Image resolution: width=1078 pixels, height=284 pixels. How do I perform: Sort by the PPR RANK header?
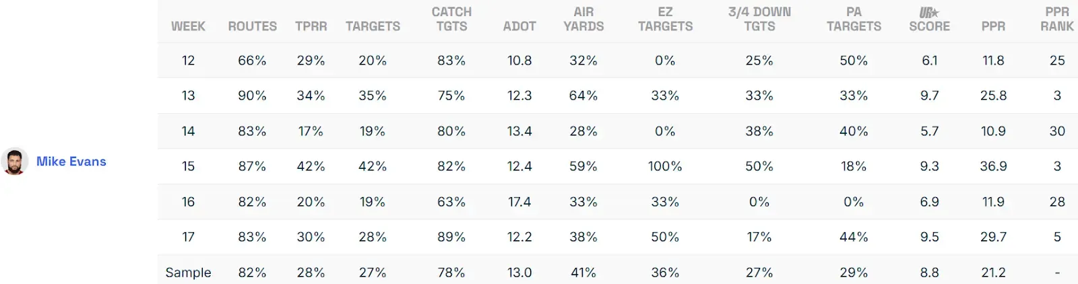pyautogui.click(x=1056, y=20)
